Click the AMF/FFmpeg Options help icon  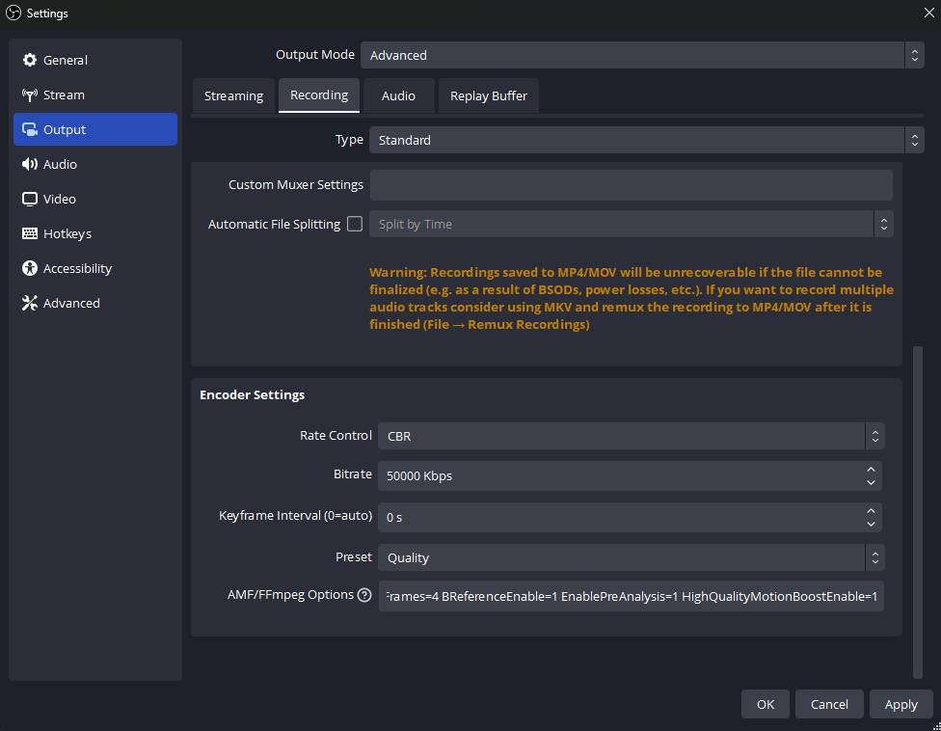coord(364,595)
